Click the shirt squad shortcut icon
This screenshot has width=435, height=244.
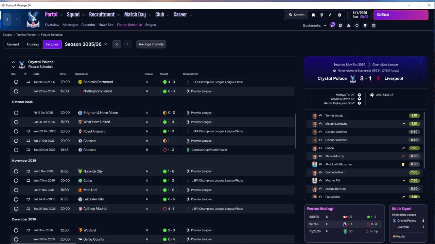coord(341,25)
